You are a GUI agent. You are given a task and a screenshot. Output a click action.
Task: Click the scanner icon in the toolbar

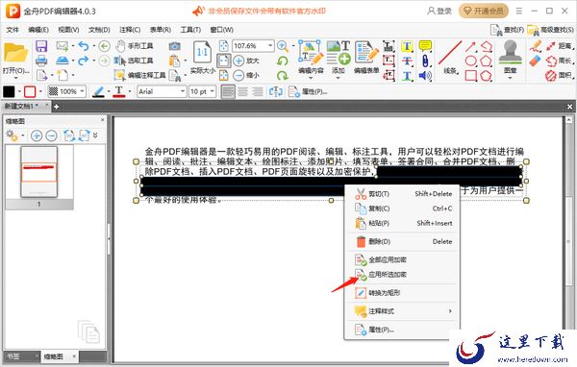click(63, 61)
